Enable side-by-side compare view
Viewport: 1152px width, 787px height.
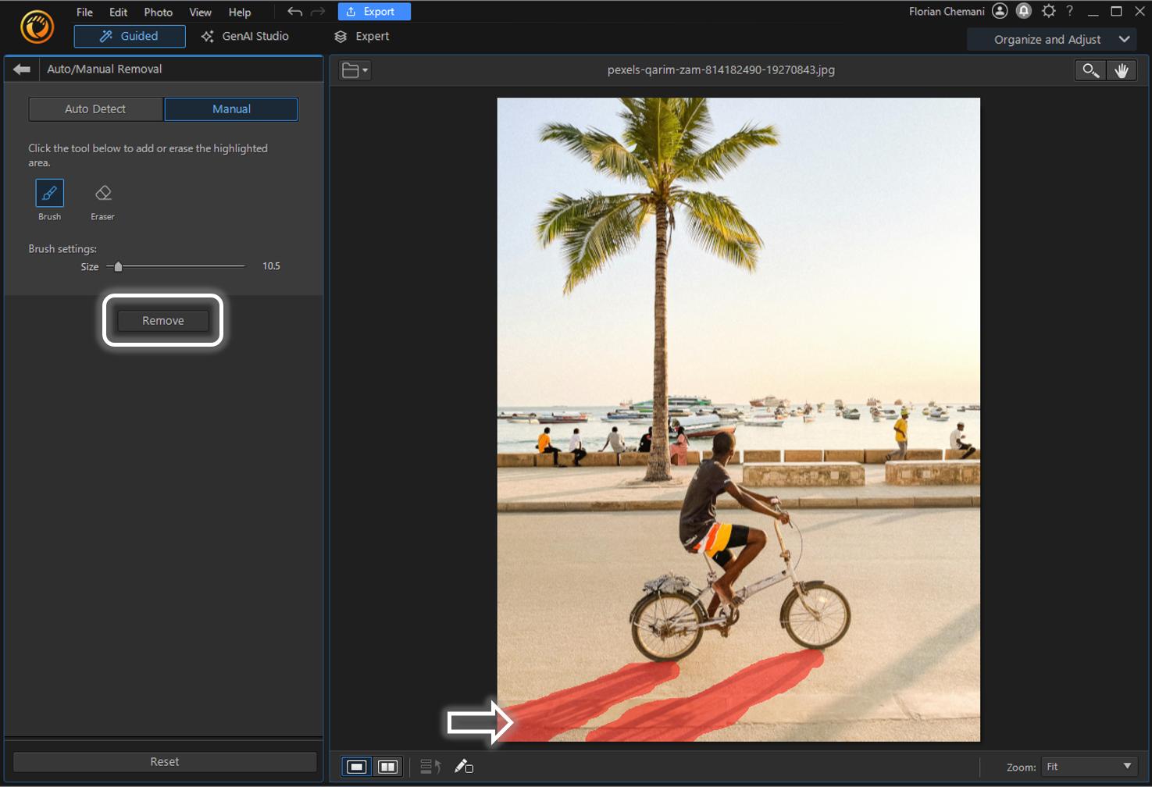[388, 767]
